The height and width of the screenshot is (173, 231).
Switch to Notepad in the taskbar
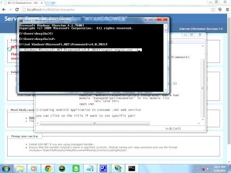pyautogui.click(x=90, y=169)
